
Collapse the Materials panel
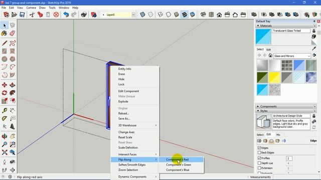pyautogui.click(x=258, y=25)
